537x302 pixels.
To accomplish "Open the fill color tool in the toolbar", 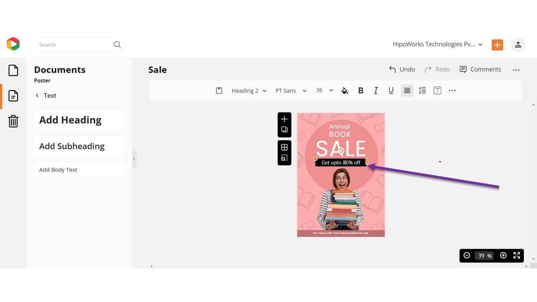I will click(344, 90).
